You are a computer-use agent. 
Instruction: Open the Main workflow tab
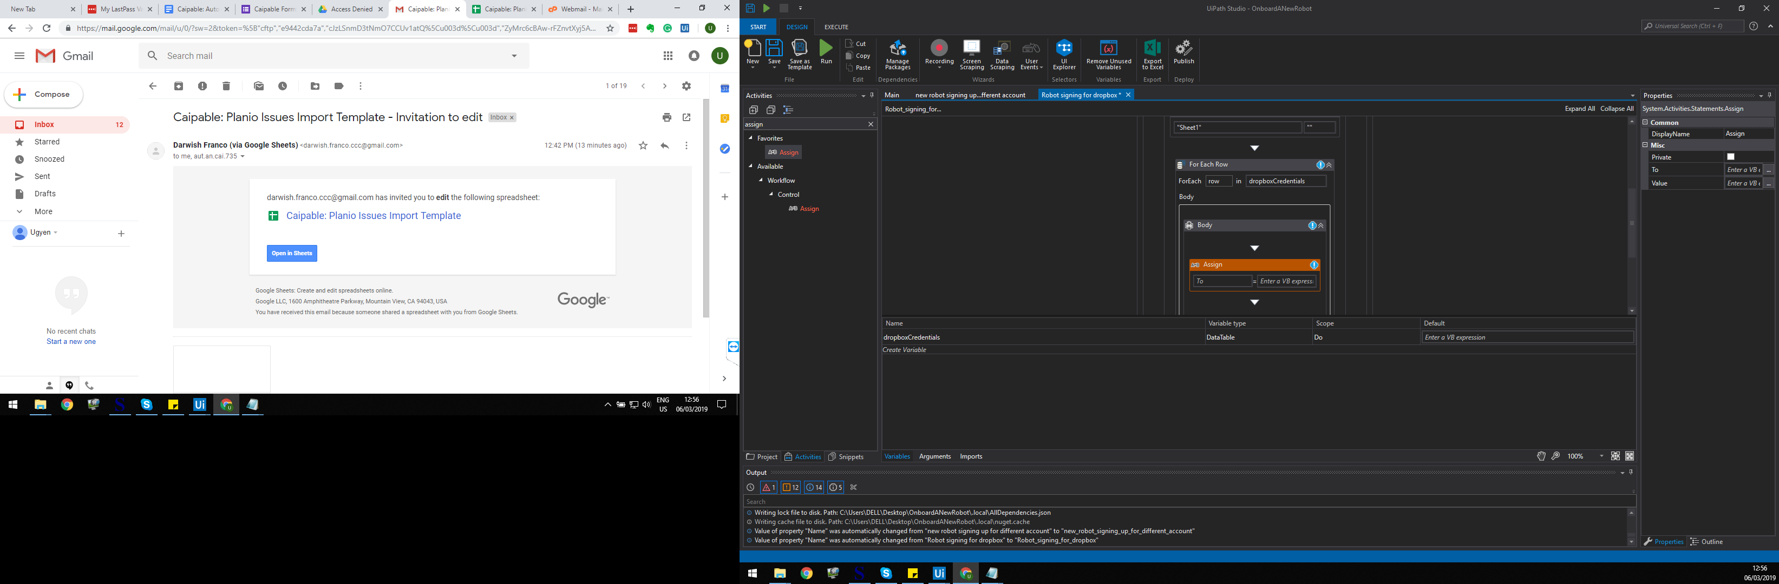coord(892,95)
